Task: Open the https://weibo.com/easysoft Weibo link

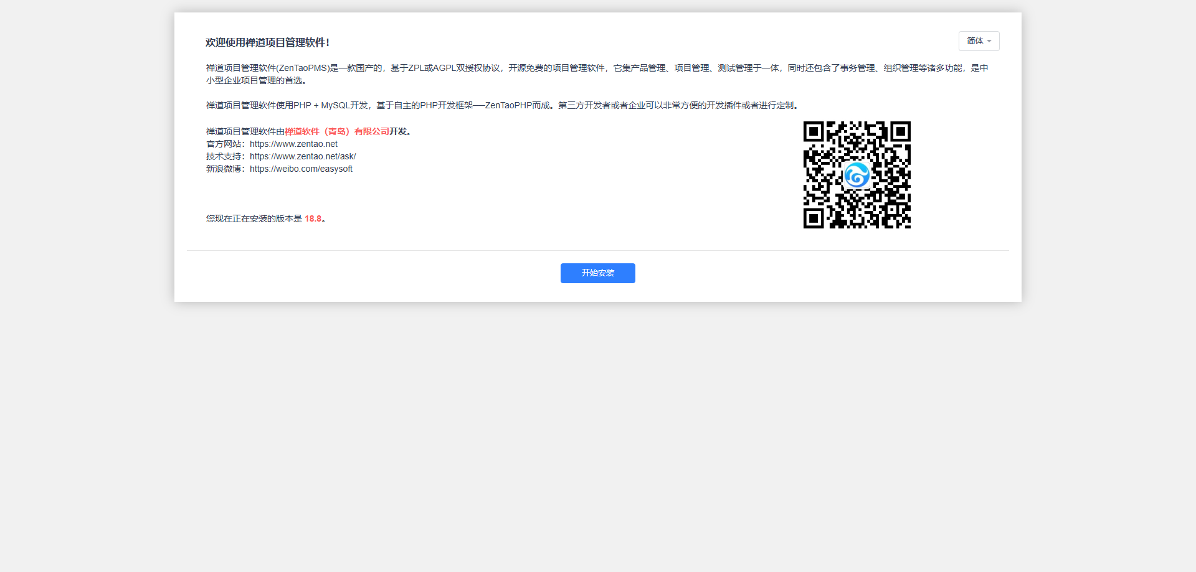Action: [301, 169]
